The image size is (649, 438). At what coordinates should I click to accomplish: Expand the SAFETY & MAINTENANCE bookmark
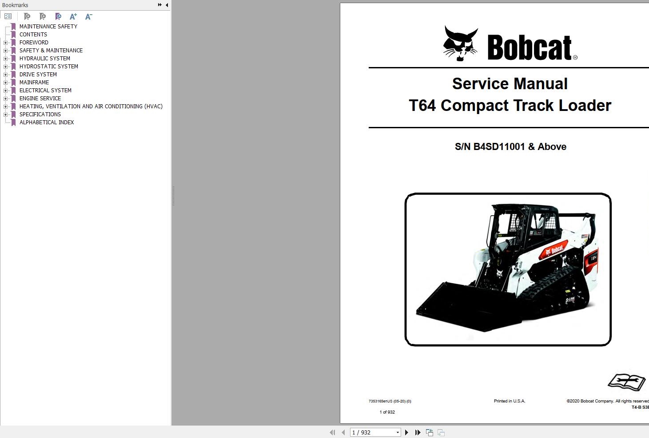[x=6, y=51]
